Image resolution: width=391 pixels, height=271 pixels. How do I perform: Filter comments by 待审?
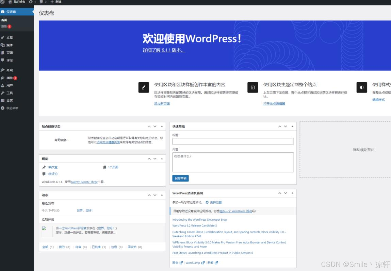(x=78, y=247)
